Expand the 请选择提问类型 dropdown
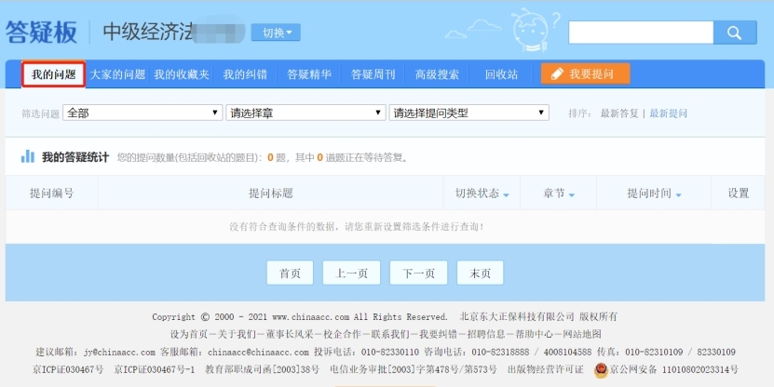774x387 pixels. [468, 113]
